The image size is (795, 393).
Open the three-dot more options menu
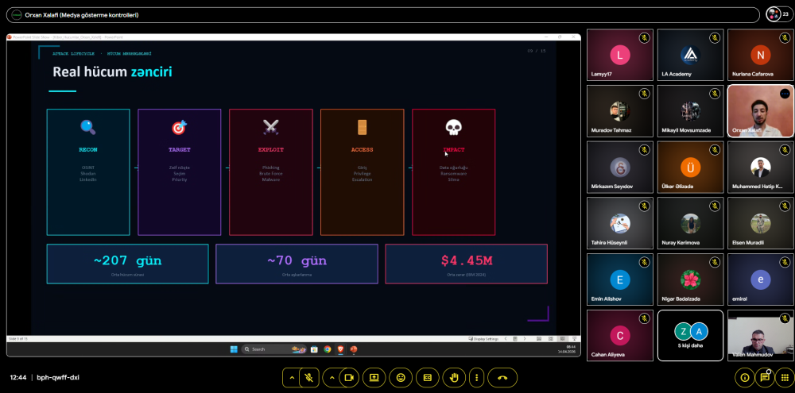[476, 378]
